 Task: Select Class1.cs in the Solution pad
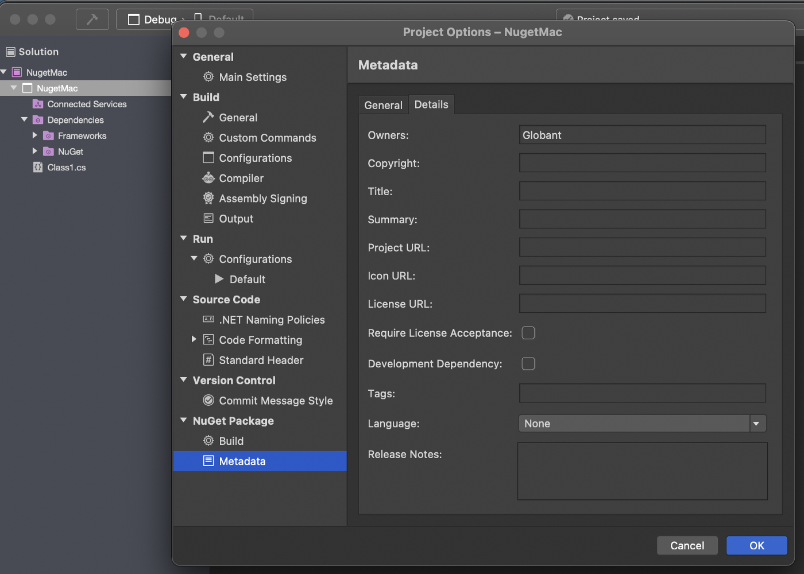(x=67, y=168)
